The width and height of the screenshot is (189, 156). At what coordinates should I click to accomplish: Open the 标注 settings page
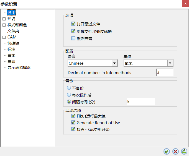click(11, 49)
